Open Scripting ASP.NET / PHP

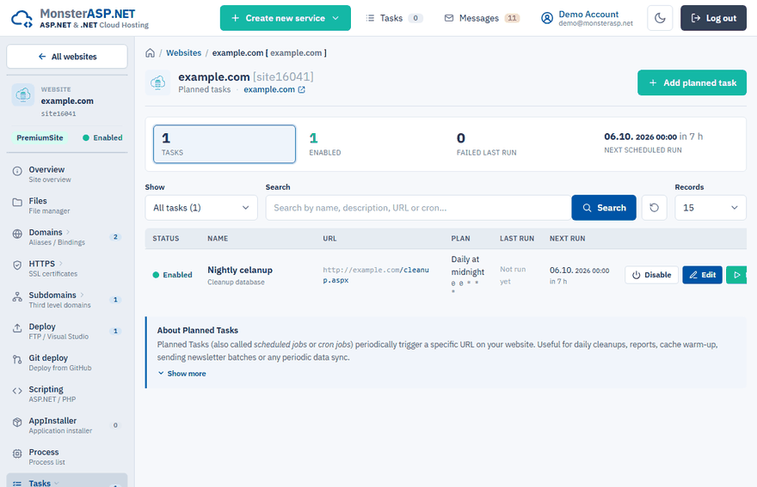click(x=67, y=394)
